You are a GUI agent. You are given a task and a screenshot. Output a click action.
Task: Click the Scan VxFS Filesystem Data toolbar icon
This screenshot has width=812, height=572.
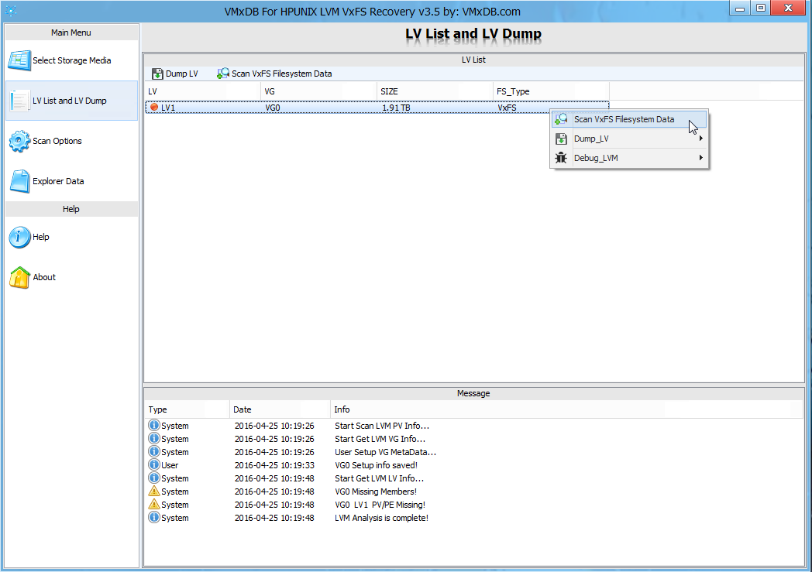point(222,74)
